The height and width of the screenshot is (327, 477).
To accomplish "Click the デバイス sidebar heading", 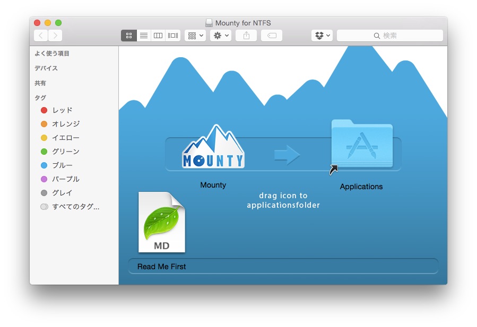I will pos(46,68).
